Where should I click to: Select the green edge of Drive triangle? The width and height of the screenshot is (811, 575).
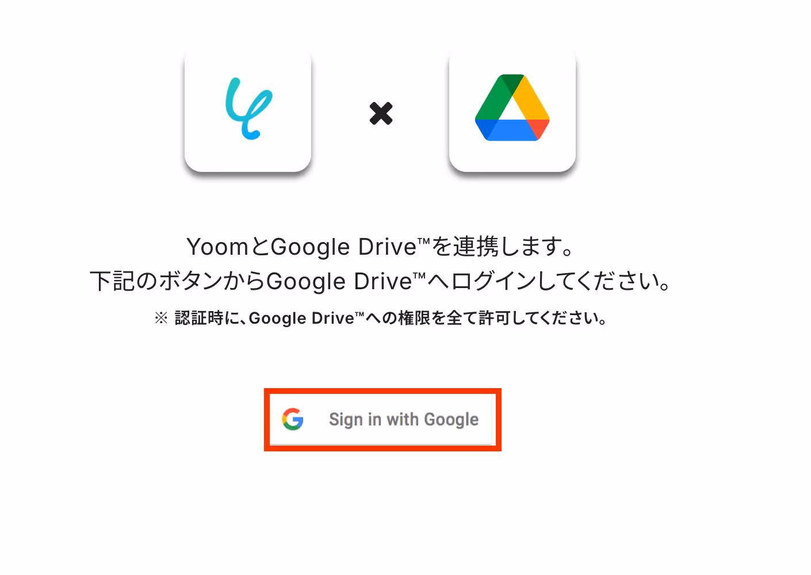[x=494, y=97]
